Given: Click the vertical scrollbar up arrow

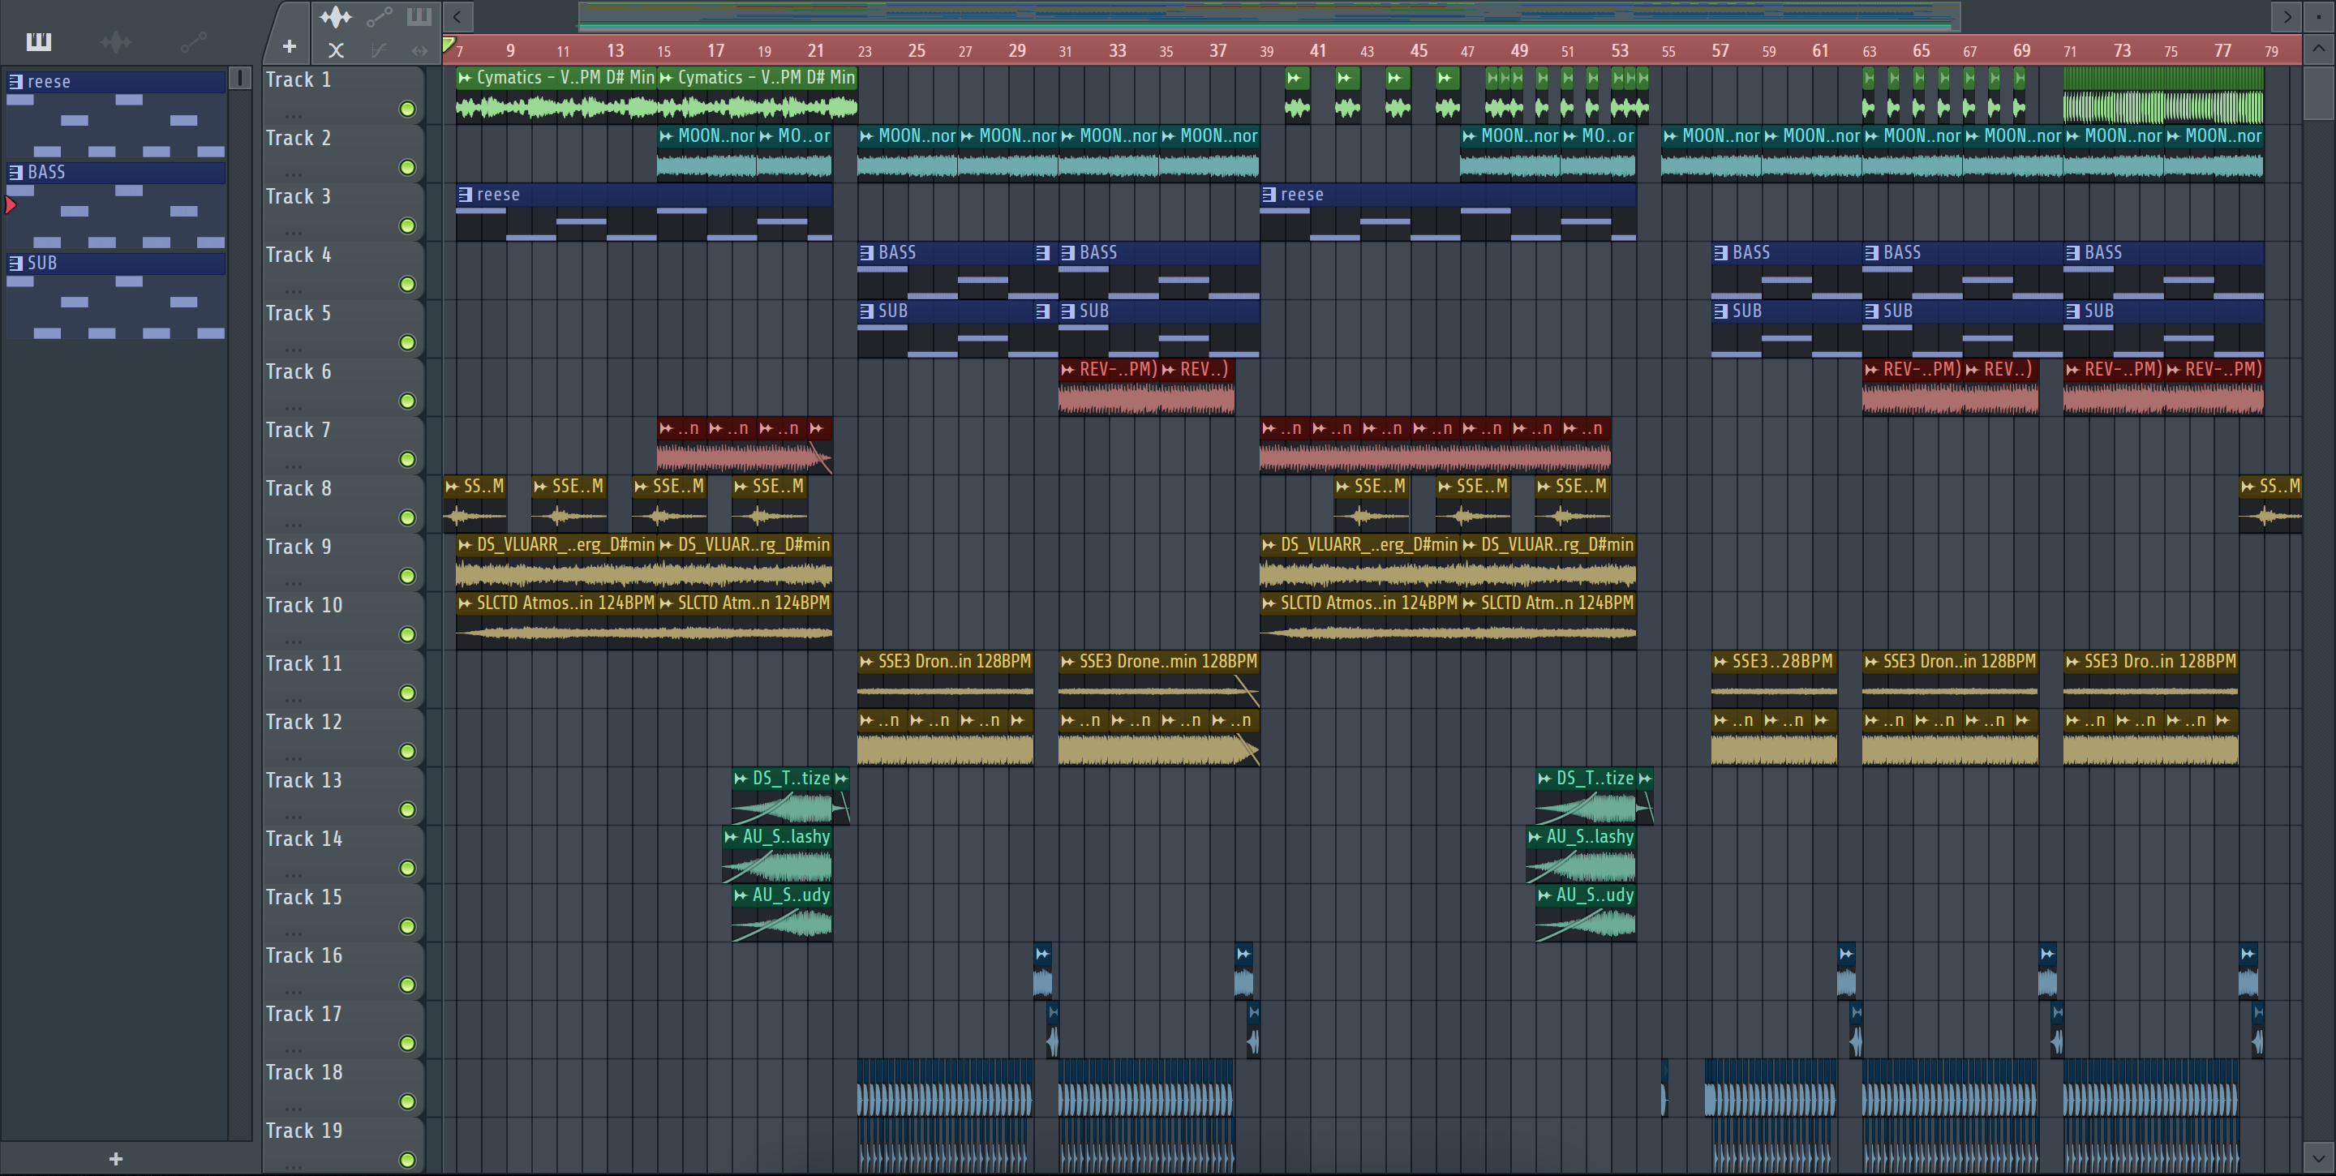Looking at the screenshot, I should click(x=2319, y=48).
